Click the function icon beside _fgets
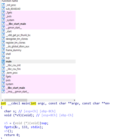The image size is (114, 139). [3, 12]
